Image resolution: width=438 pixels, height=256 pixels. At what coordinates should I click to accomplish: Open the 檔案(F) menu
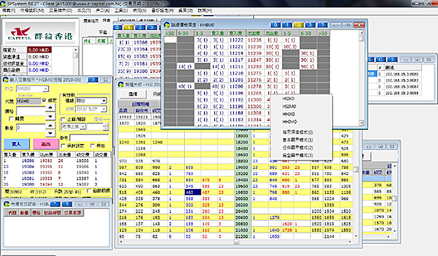[x=9, y=10]
